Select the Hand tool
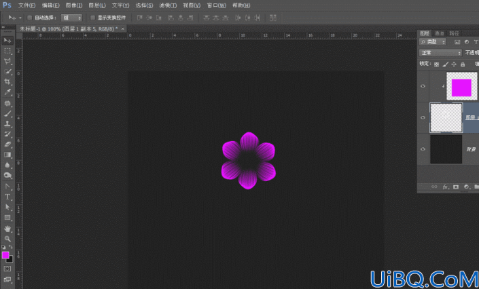The width and height of the screenshot is (479, 289). (7, 229)
